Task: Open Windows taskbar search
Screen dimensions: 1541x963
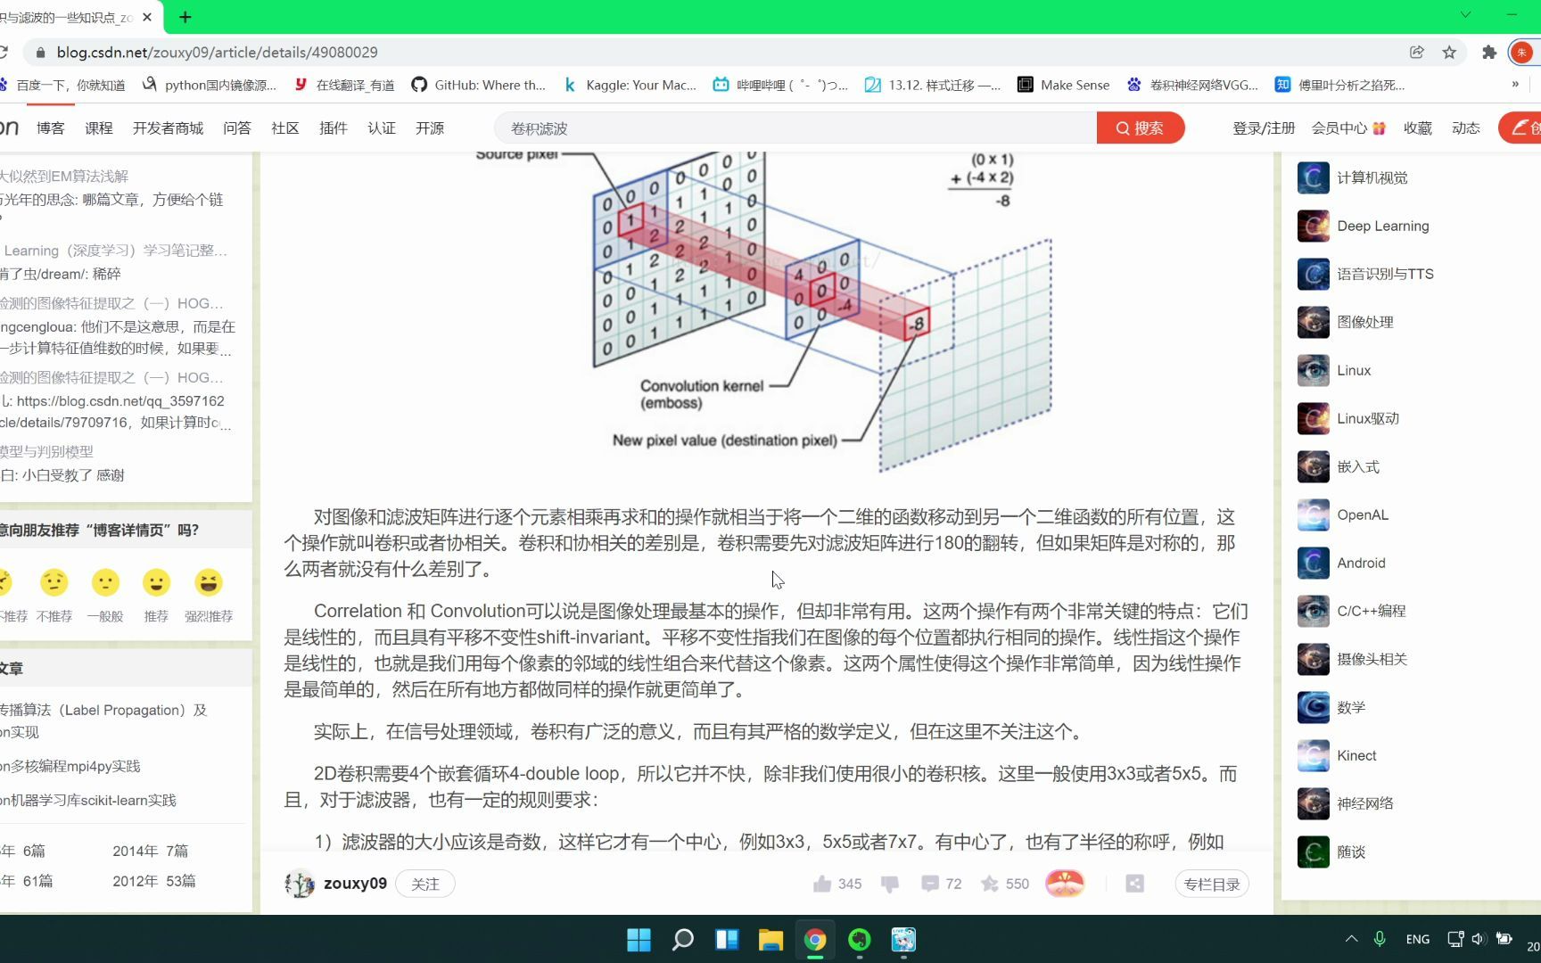Action: point(683,940)
